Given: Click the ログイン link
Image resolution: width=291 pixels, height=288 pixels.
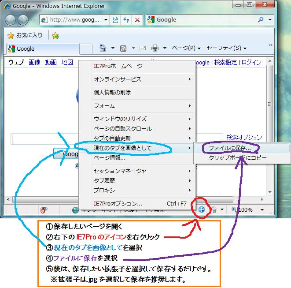Looking at the screenshot, I should pyautogui.click(x=251, y=62).
